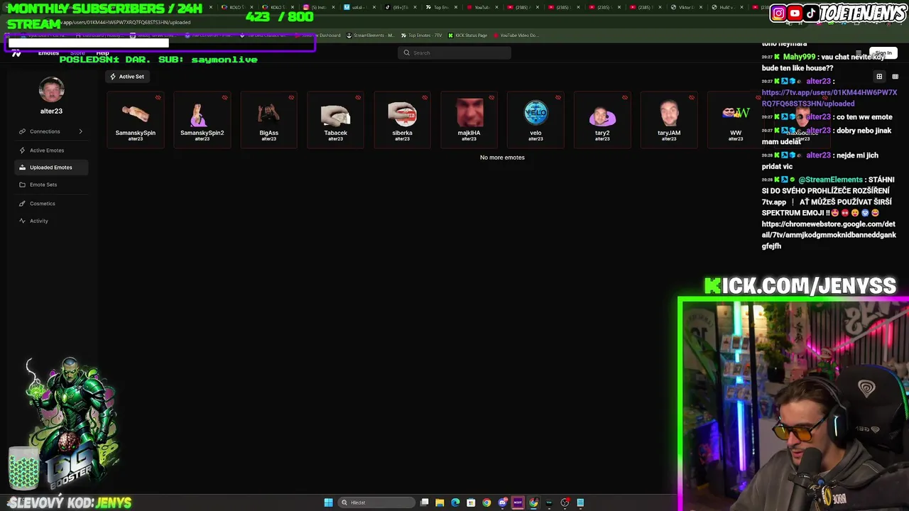
Task: Open the tary2 emote card
Action: tap(602, 119)
